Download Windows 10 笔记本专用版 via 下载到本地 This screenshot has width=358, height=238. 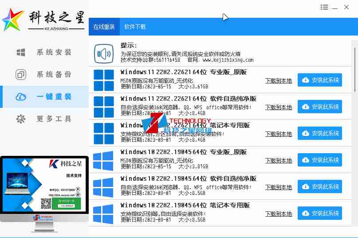pos(279,214)
